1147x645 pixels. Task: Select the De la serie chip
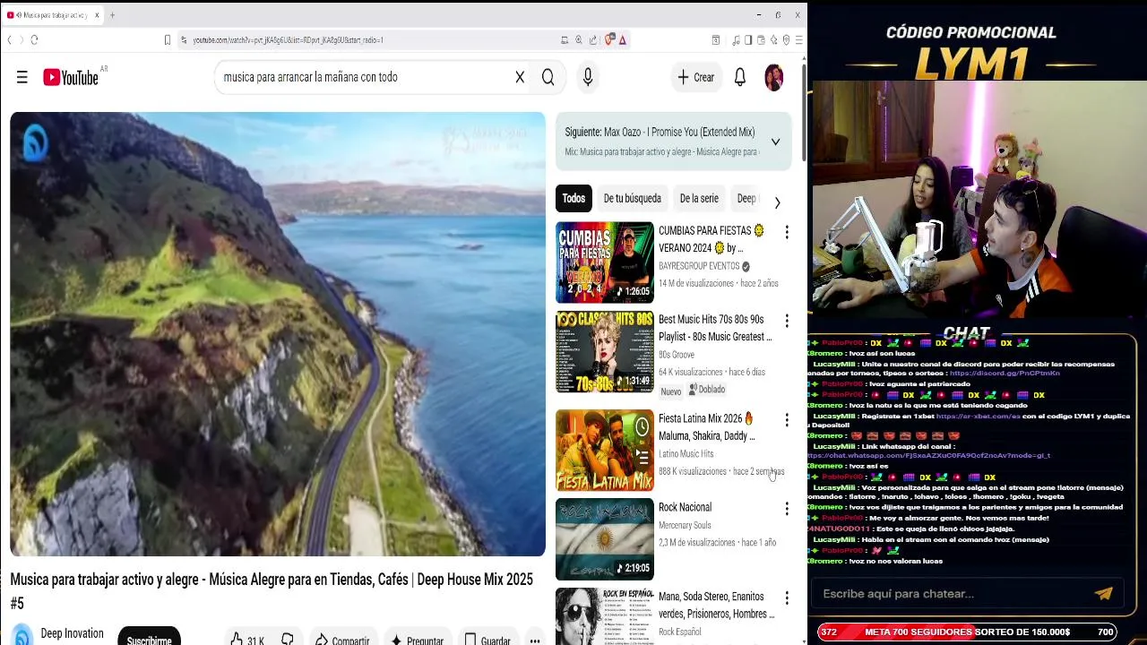coord(699,198)
